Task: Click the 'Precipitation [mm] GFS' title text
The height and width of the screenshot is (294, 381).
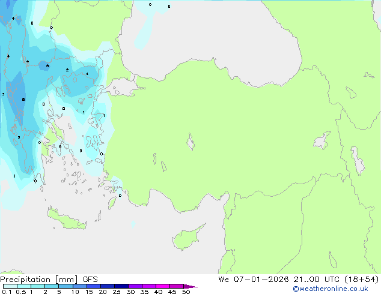Action: click(x=49, y=280)
